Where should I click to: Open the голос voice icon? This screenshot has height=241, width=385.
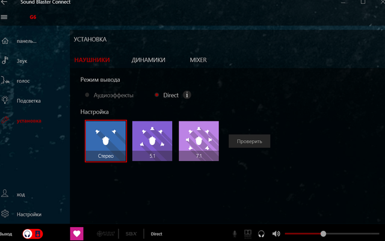coord(5,81)
